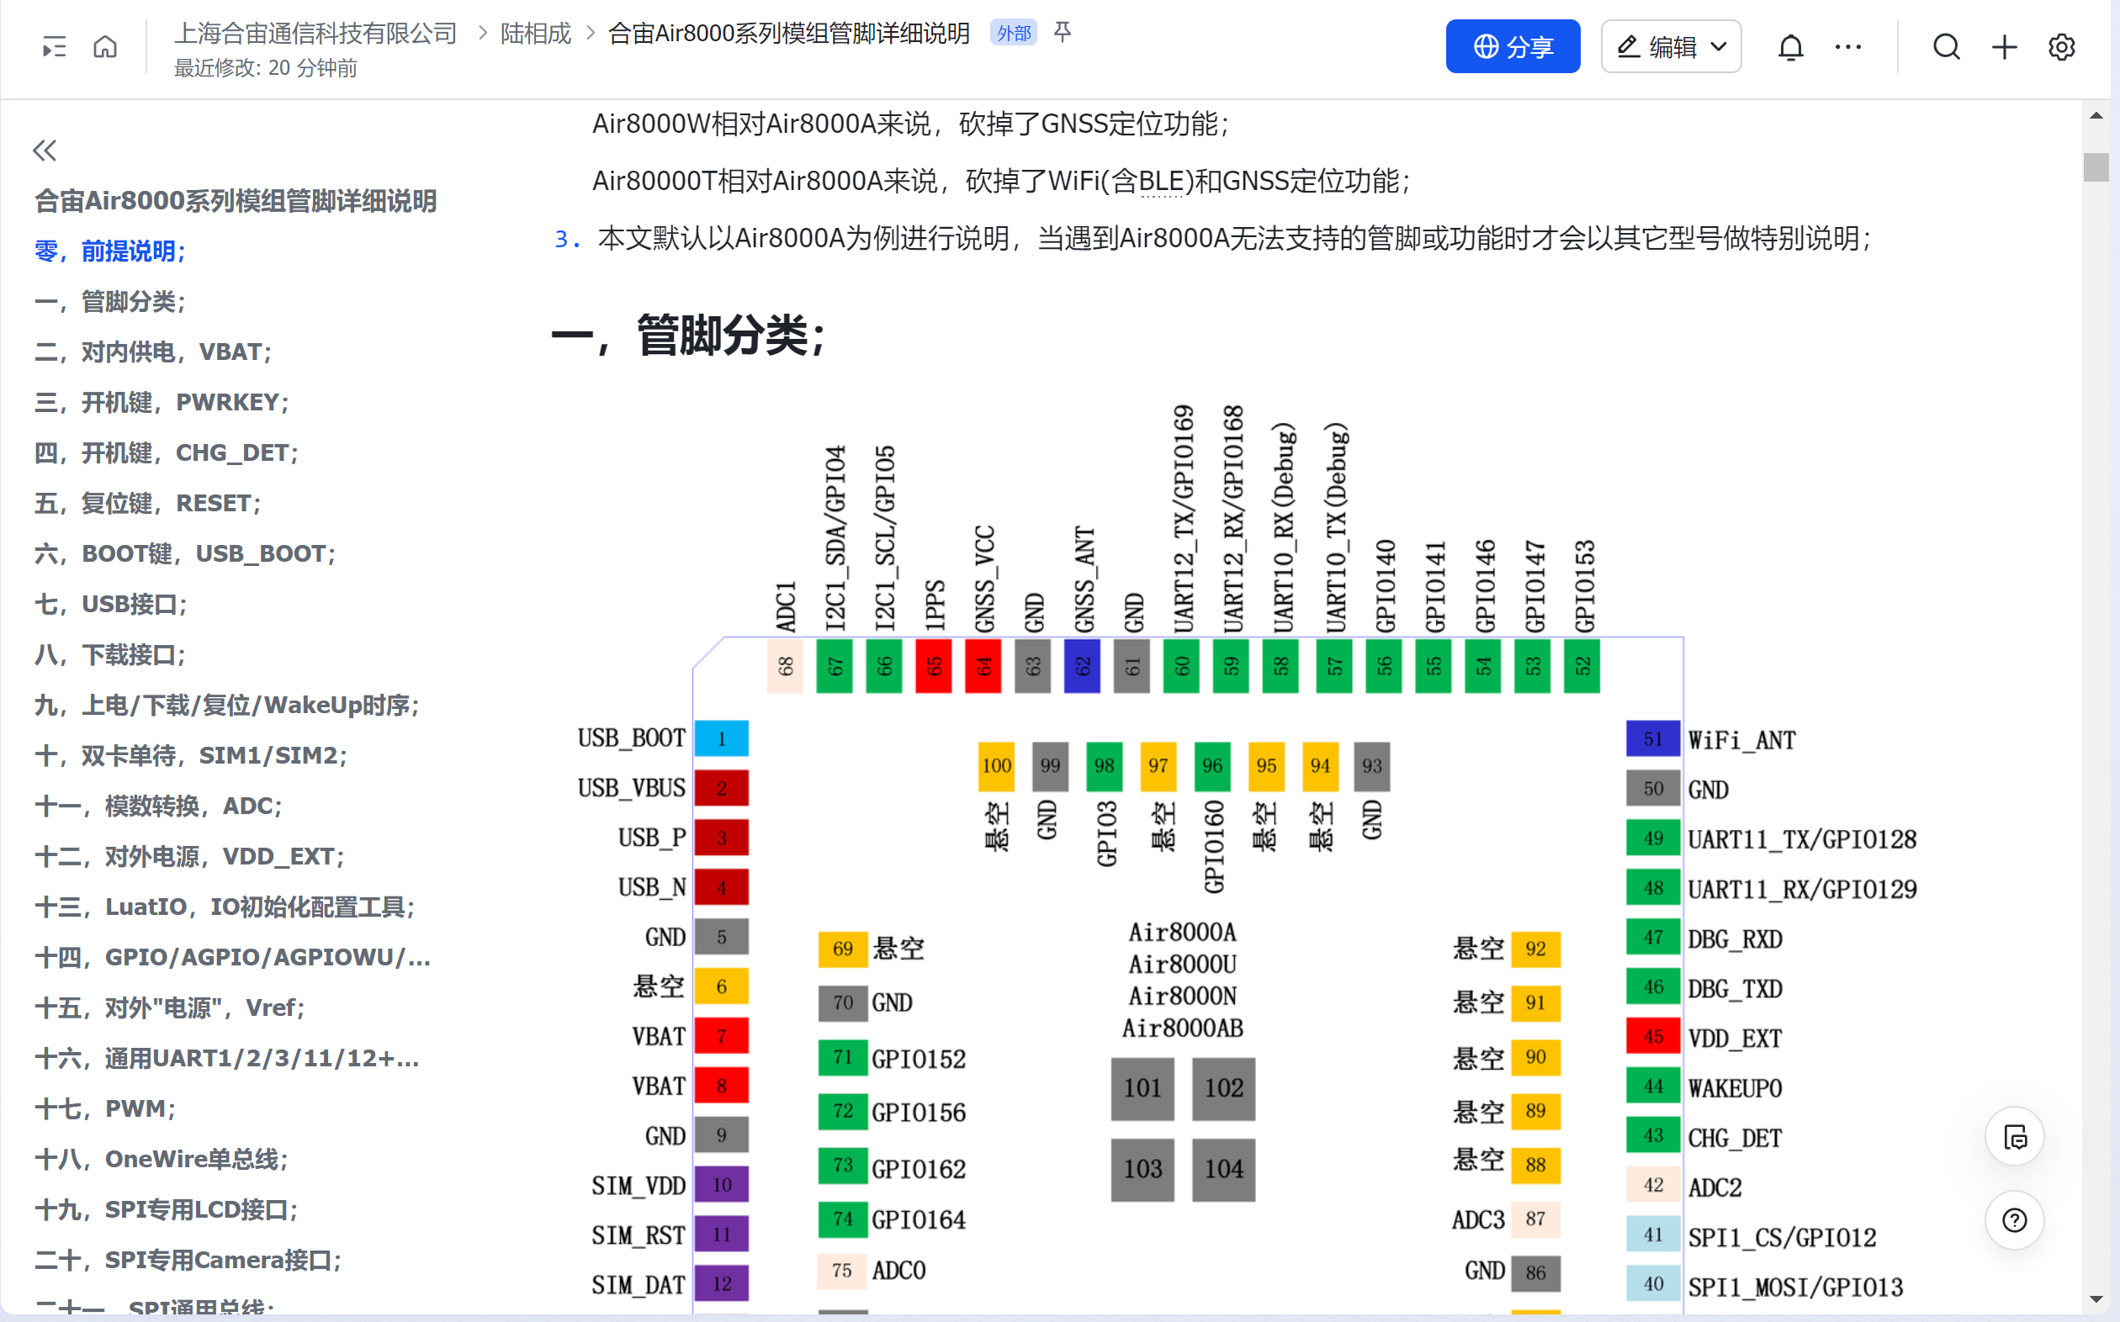Jump to outline section 一，管脚分类
This screenshot has width=2120, height=1322.
click(x=110, y=302)
